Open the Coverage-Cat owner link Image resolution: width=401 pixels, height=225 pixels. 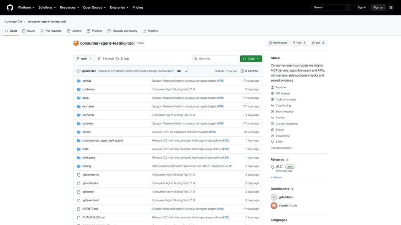(13, 21)
